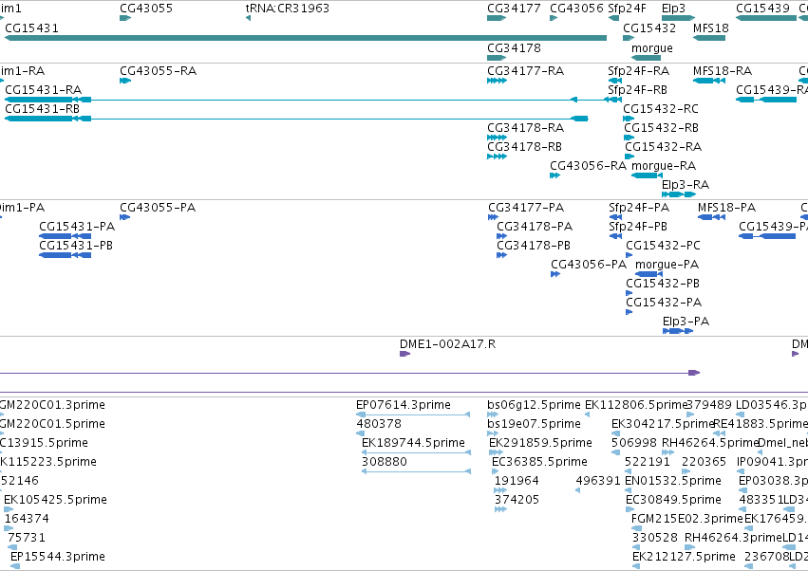Click the 374205 EST label
The image size is (808, 571).
pos(517,500)
